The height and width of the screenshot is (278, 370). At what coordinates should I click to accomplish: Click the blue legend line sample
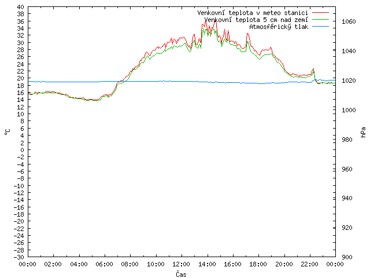point(320,27)
